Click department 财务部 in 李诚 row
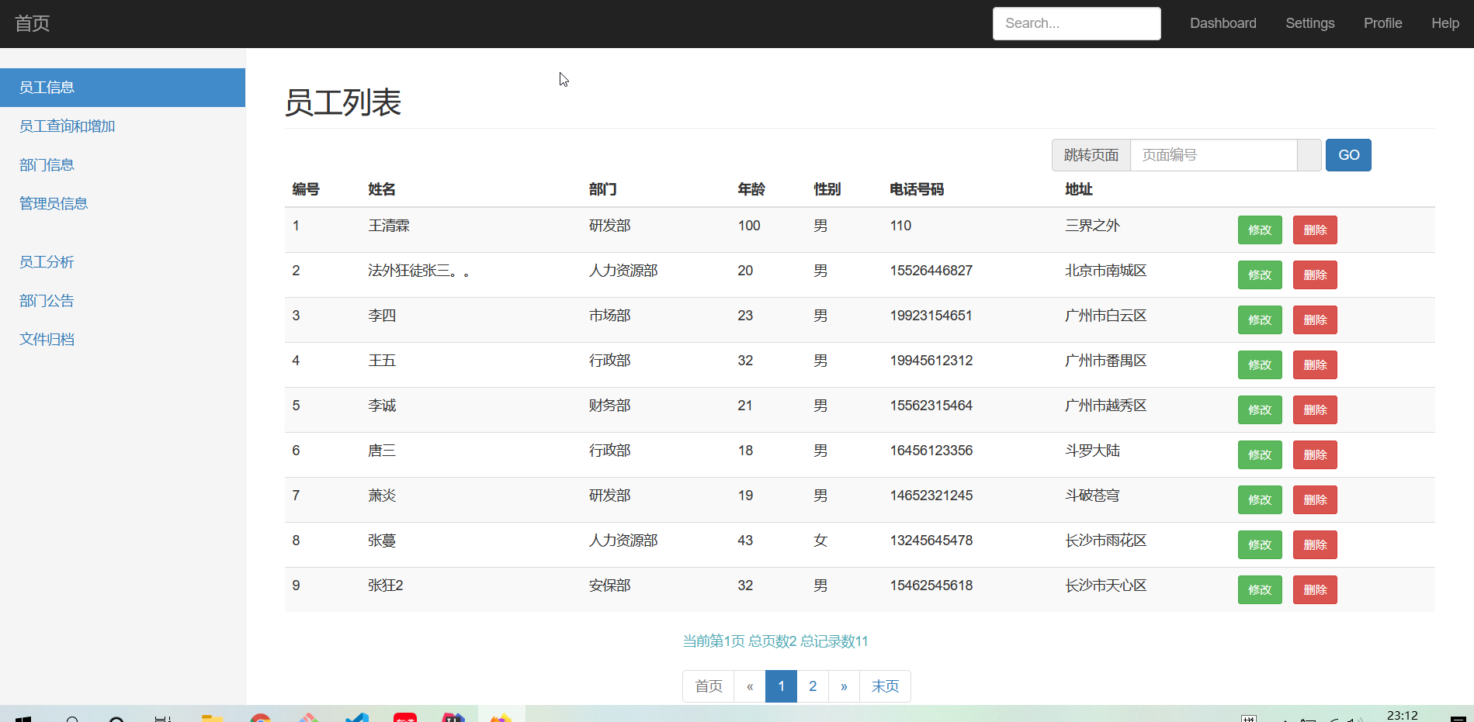 pyautogui.click(x=609, y=406)
